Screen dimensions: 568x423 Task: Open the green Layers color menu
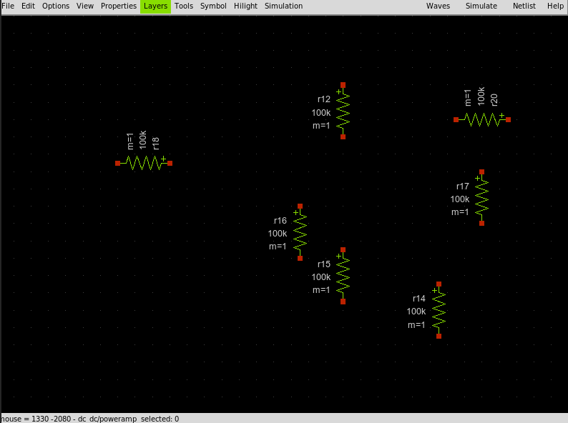pos(155,6)
